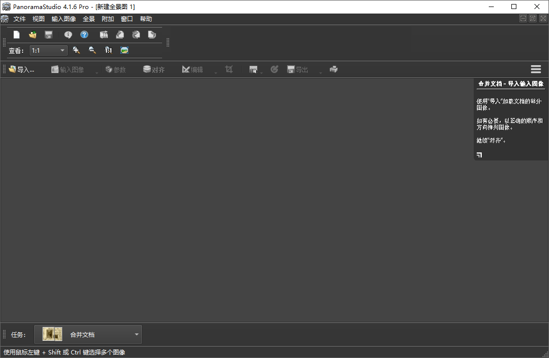Click the main toolbar drag grip handle

click(x=4, y=42)
